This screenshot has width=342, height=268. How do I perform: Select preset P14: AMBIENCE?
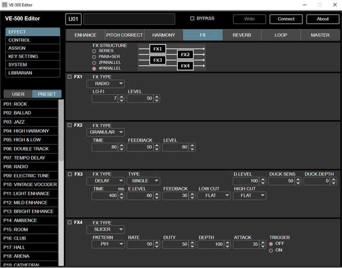29,221
